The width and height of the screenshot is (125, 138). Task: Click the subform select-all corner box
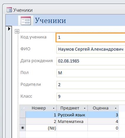coord(22,108)
